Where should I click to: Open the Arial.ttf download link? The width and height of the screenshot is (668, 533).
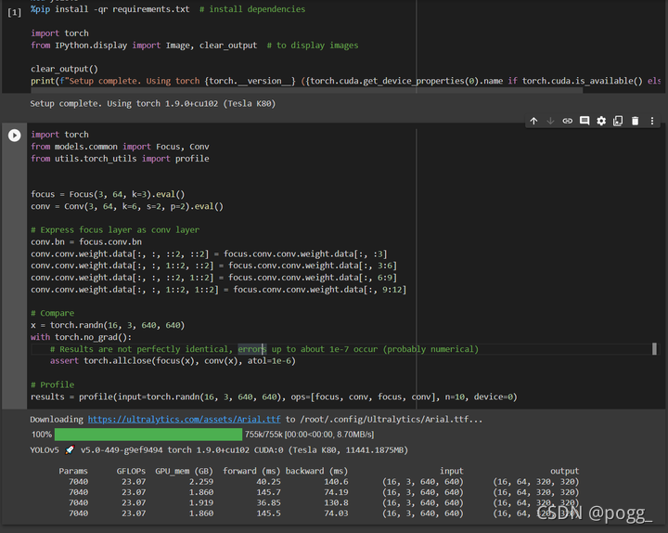click(x=184, y=419)
